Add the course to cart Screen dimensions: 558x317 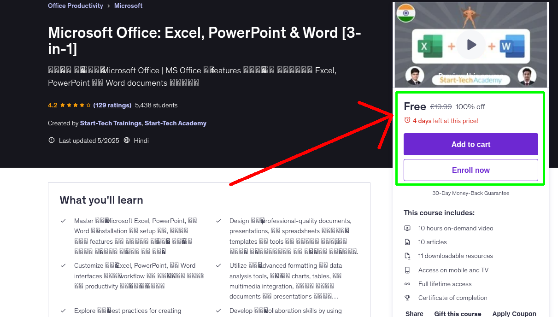point(471,144)
